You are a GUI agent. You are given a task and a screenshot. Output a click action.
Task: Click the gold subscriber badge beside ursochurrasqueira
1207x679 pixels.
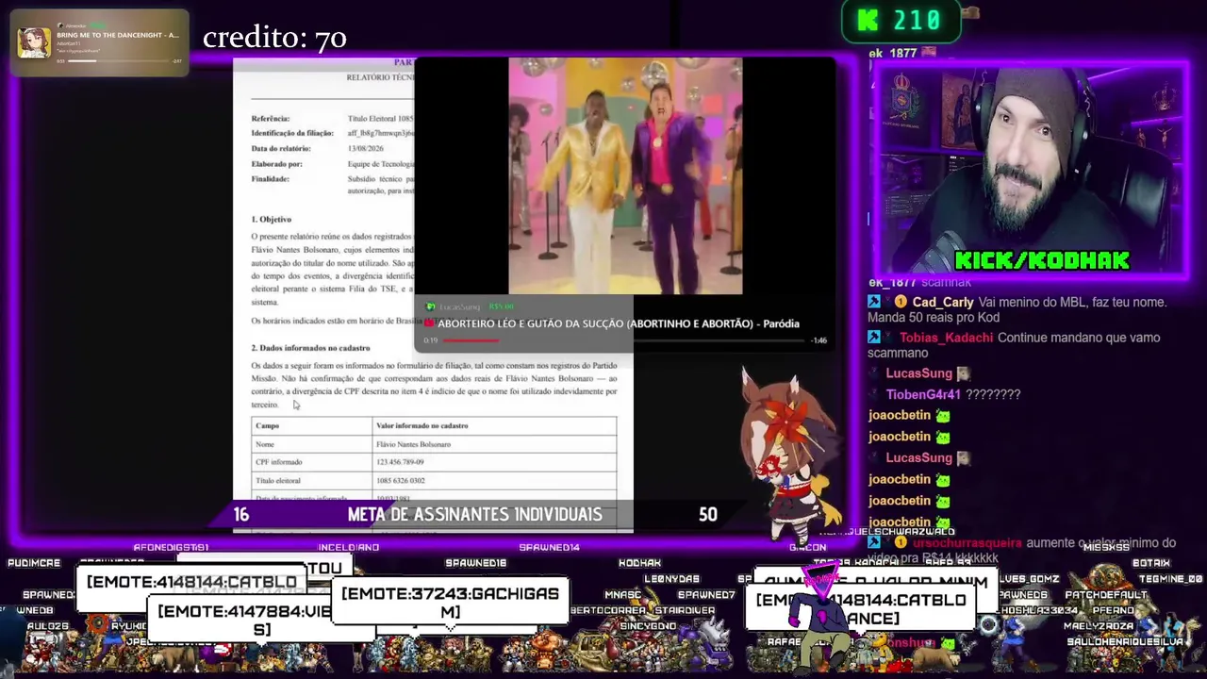point(900,542)
